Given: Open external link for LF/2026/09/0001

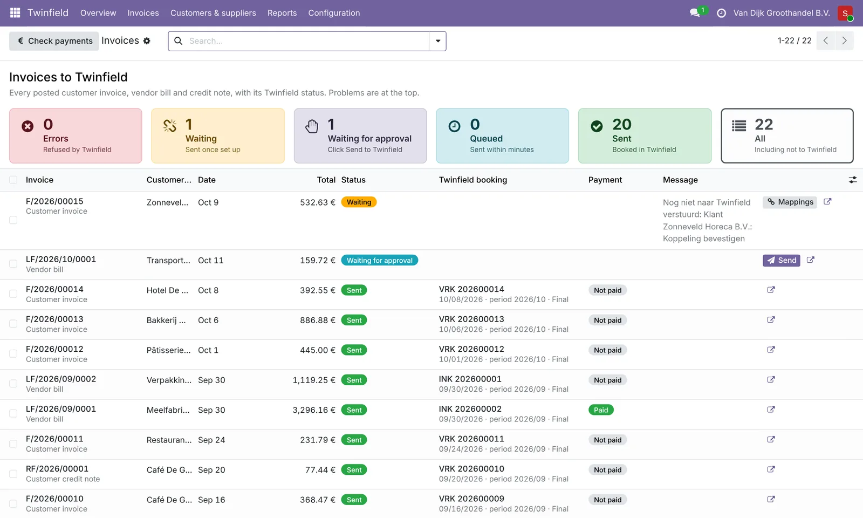Looking at the screenshot, I should [x=771, y=410].
